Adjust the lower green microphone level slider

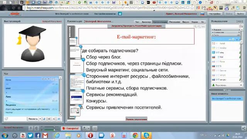coord(51,130)
